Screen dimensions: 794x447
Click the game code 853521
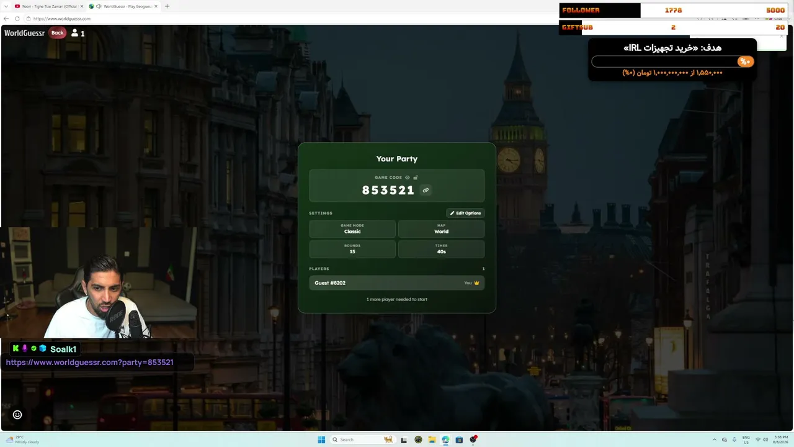click(388, 191)
